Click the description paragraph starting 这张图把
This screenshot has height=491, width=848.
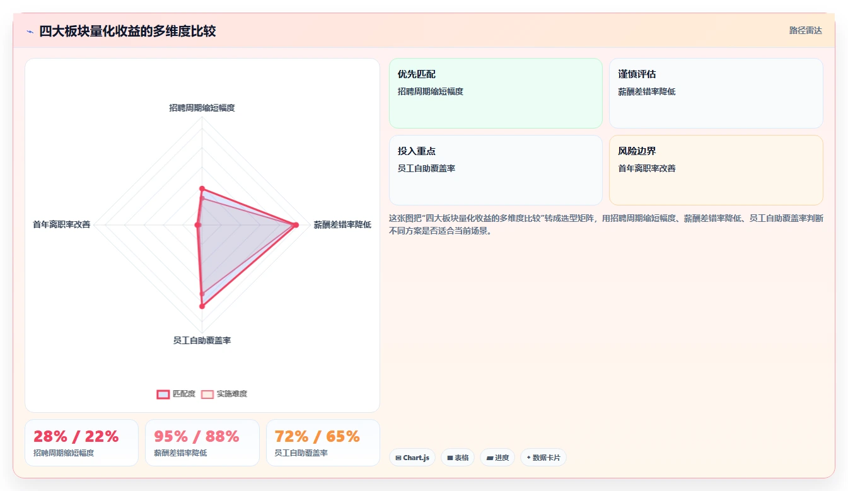coord(606,224)
